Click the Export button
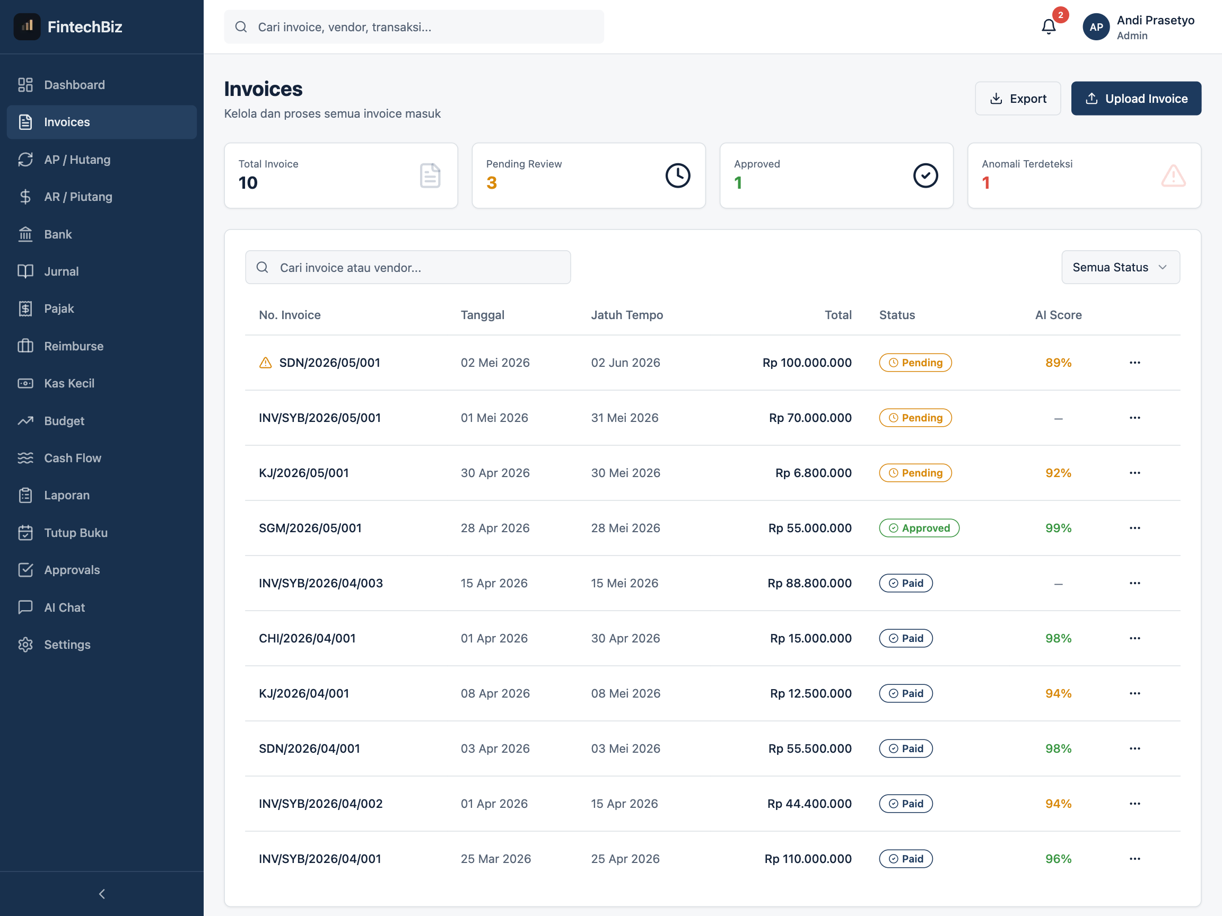 (1018, 98)
